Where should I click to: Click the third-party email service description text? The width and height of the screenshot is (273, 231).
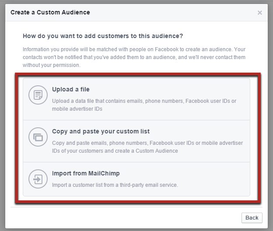[115, 185]
